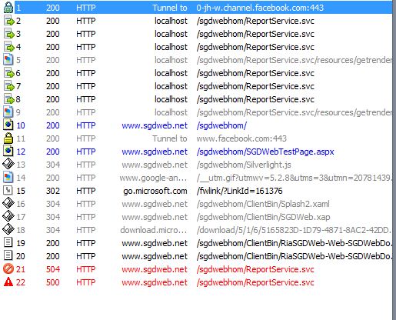The width and height of the screenshot is (396, 320).
Task: Click the cached icon of session 16
Action: click(8, 204)
